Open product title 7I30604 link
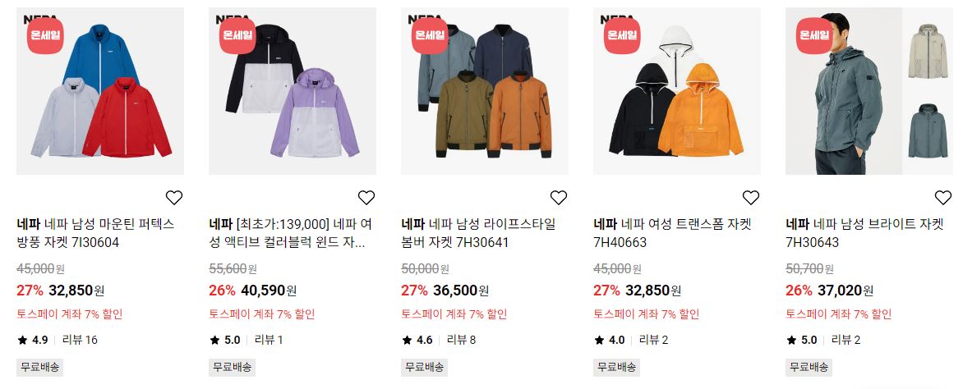 [95, 233]
